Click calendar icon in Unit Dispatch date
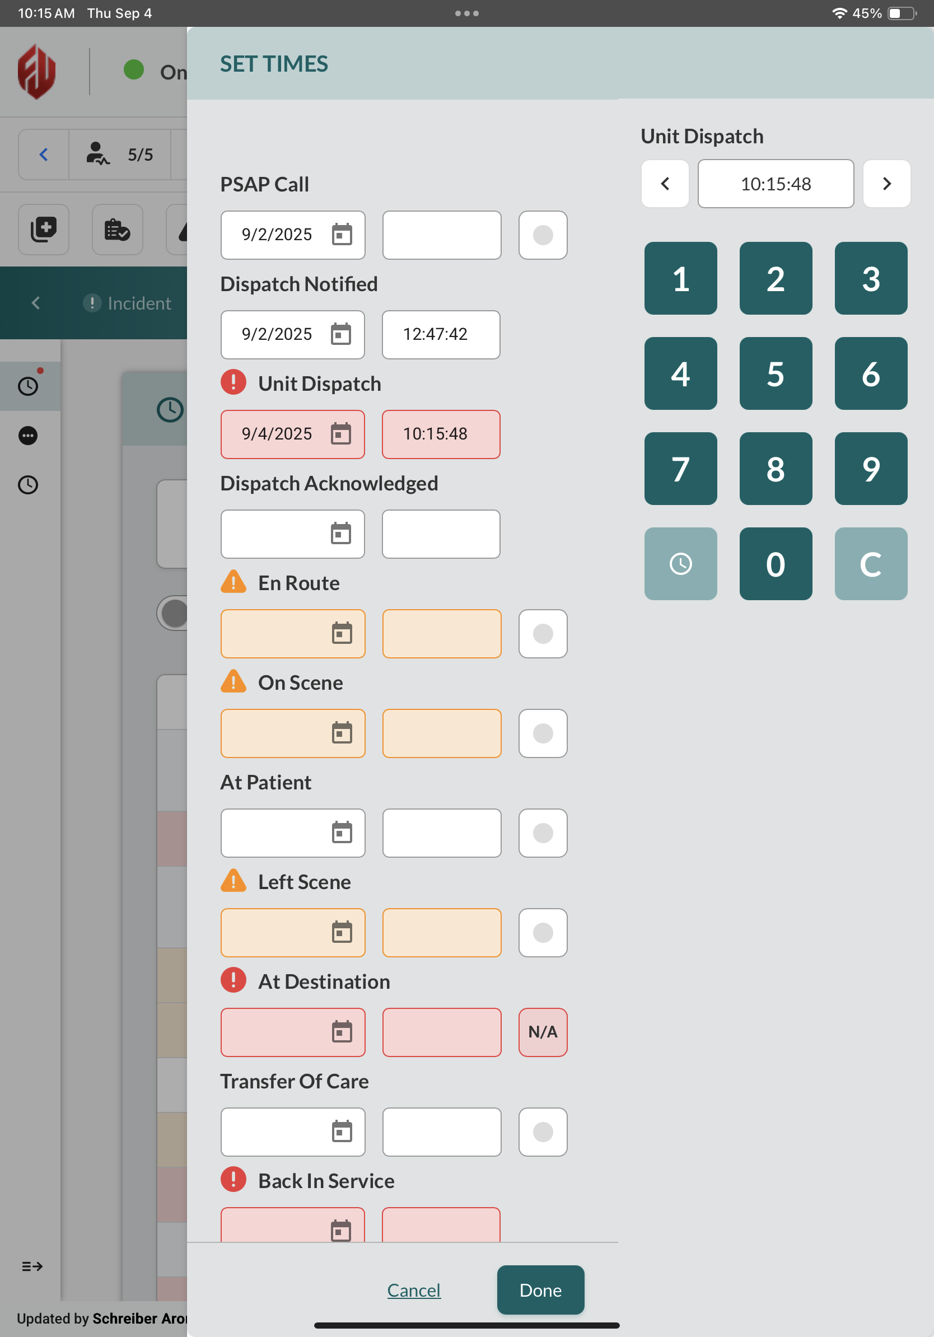The width and height of the screenshot is (934, 1337). tap(340, 434)
